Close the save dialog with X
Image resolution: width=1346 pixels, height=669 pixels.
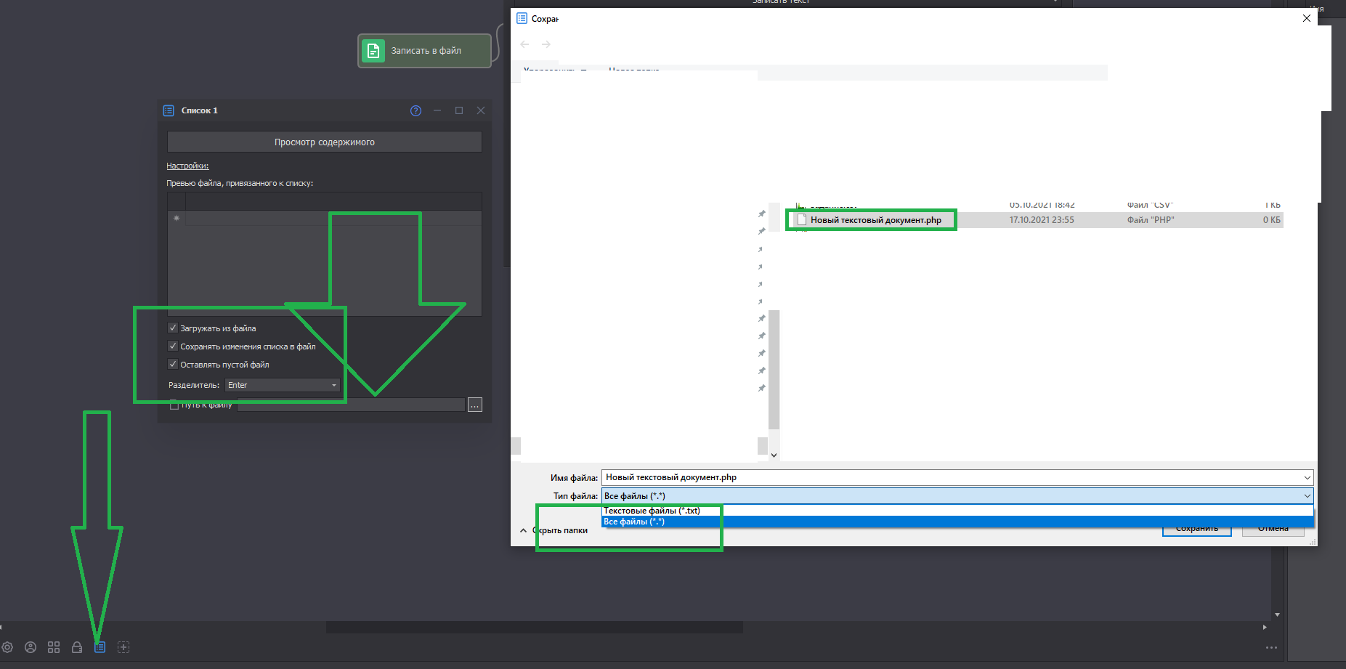coord(1307,18)
